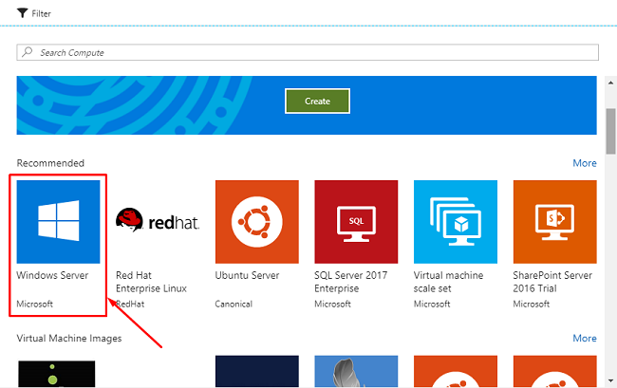Open the Filter funnel icon

click(23, 13)
